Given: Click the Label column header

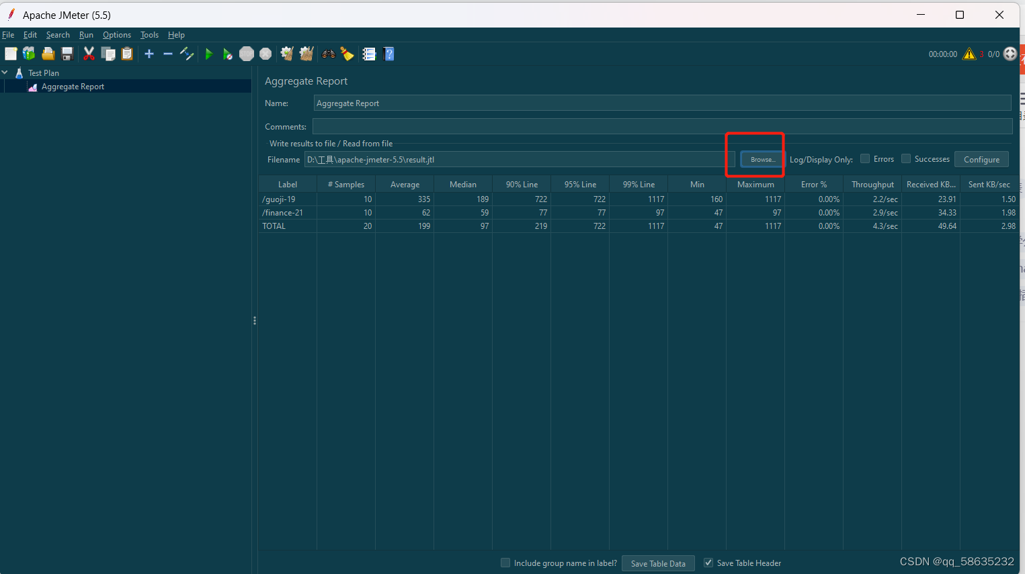Looking at the screenshot, I should coord(288,184).
